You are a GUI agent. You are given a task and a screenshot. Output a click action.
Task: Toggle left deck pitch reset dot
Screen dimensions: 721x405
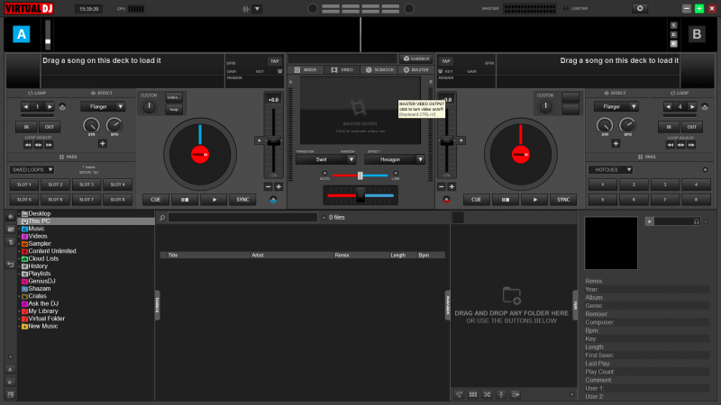[259, 140]
